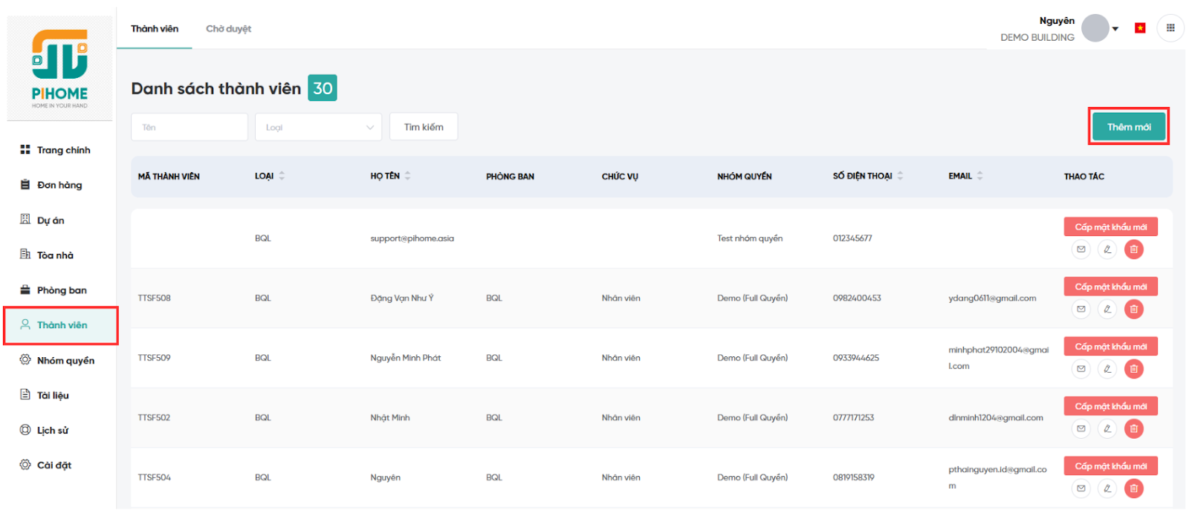Click the red delete icon for TTSF508
The height and width of the screenshot is (516, 1189).
[1133, 309]
